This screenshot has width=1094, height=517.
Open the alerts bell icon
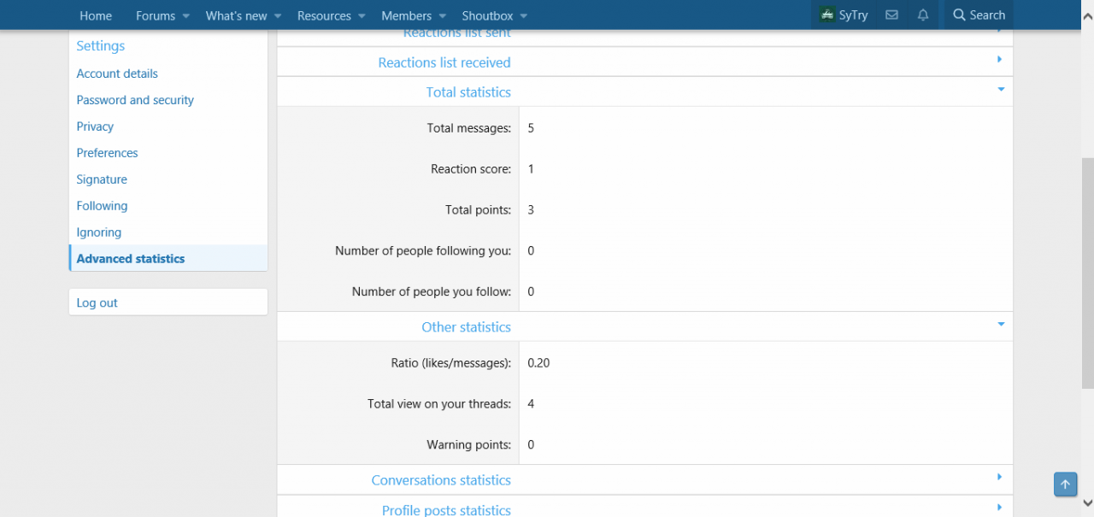click(923, 15)
